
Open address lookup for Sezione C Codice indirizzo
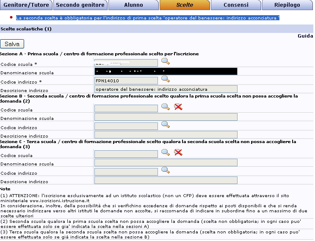tap(165, 170)
